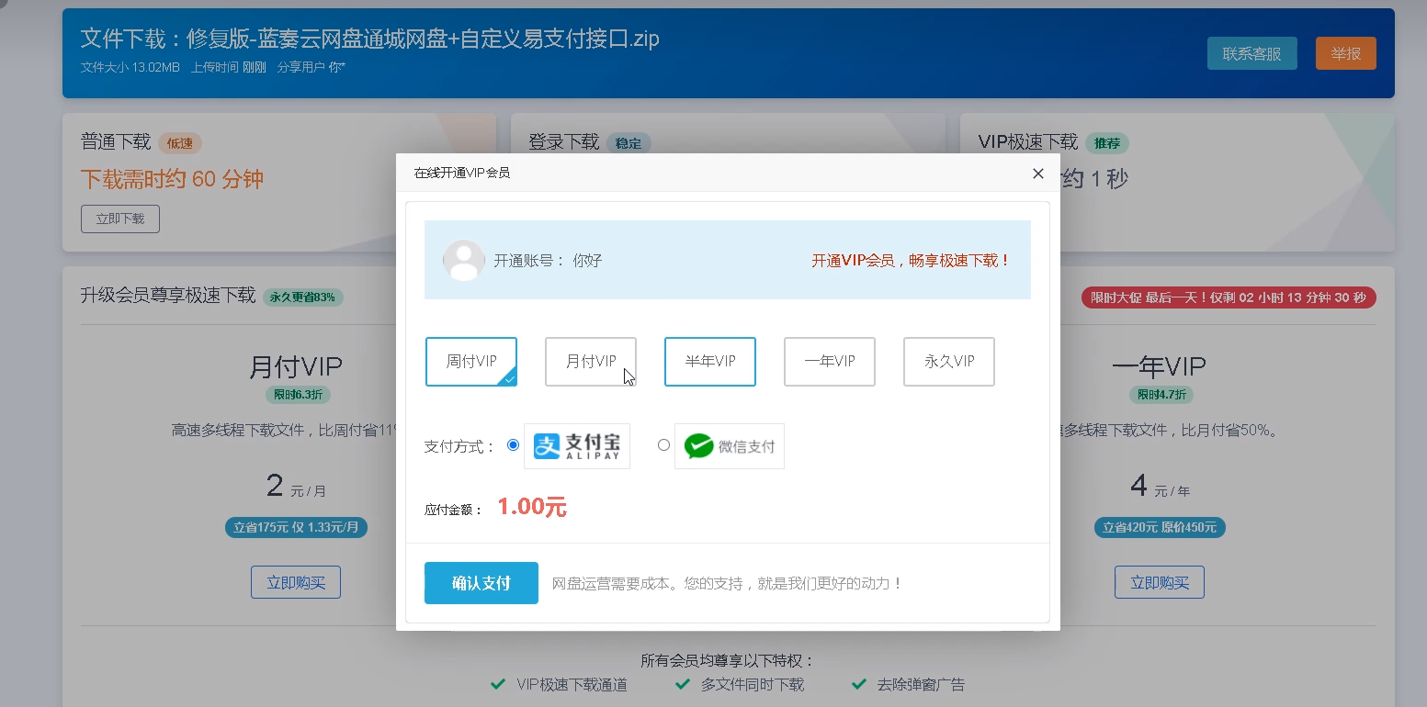Click the 下载需时约 60 分钟 text
1427x707 pixels.
point(172,179)
